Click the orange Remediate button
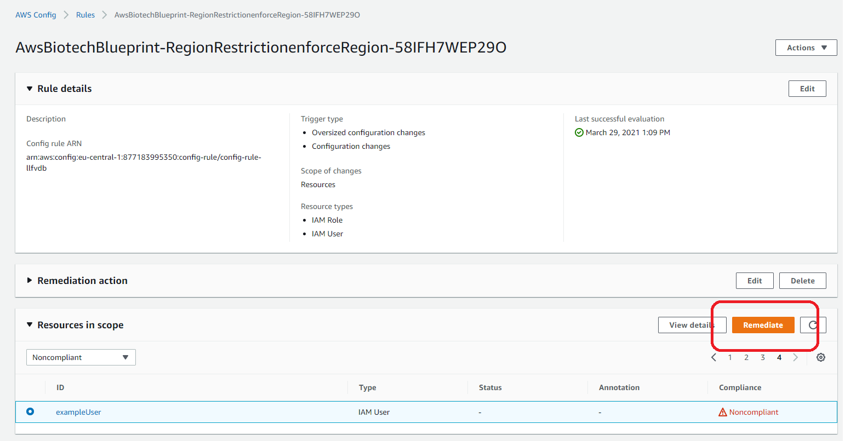The width and height of the screenshot is (845, 441). 763,325
